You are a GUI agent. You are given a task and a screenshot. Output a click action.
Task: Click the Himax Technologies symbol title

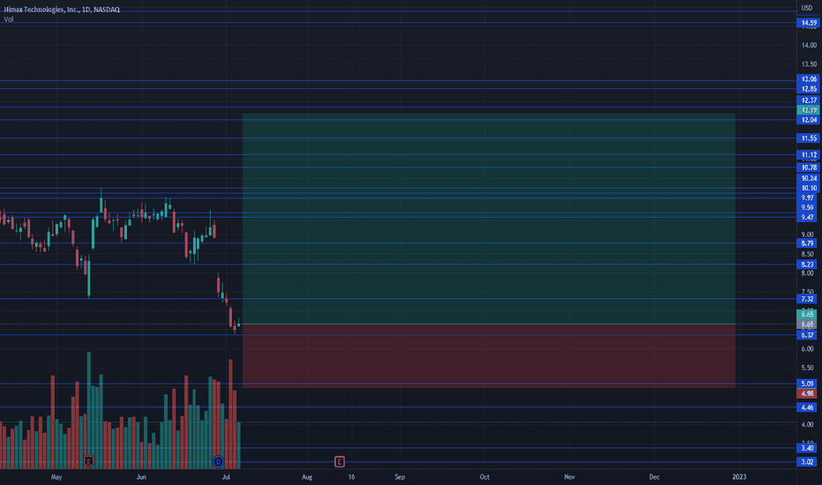point(62,10)
